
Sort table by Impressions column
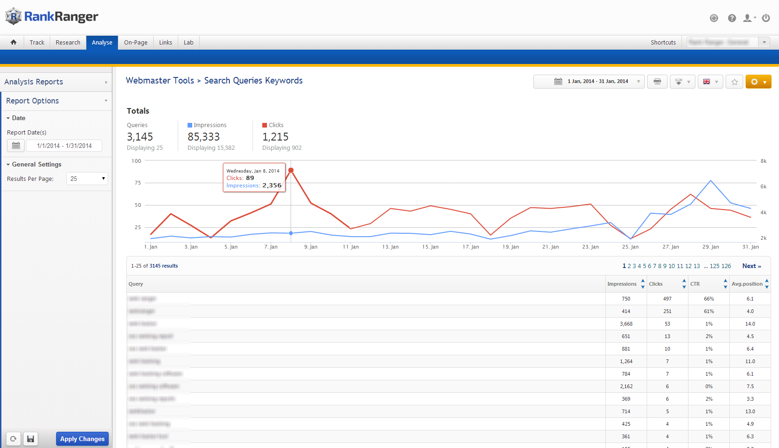622,284
